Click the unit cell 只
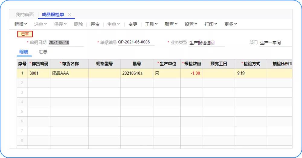Viewport: 302px width, 158px height. coord(167,73)
